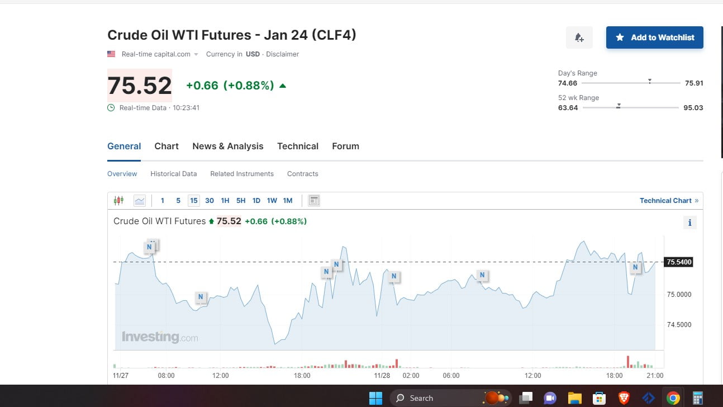Click the Day's Range high value 75.91

pyautogui.click(x=694, y=83)
